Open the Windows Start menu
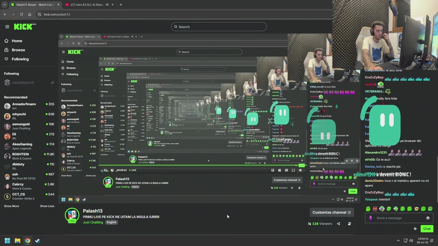 tap(7, 241)
